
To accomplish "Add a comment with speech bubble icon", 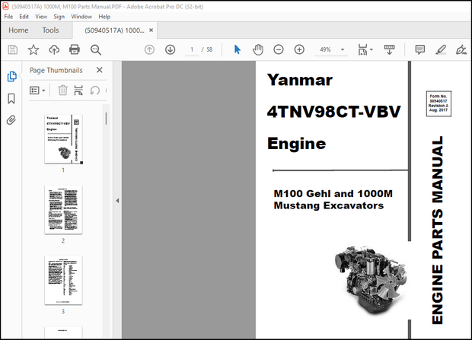I will click(x=420, y=49).
